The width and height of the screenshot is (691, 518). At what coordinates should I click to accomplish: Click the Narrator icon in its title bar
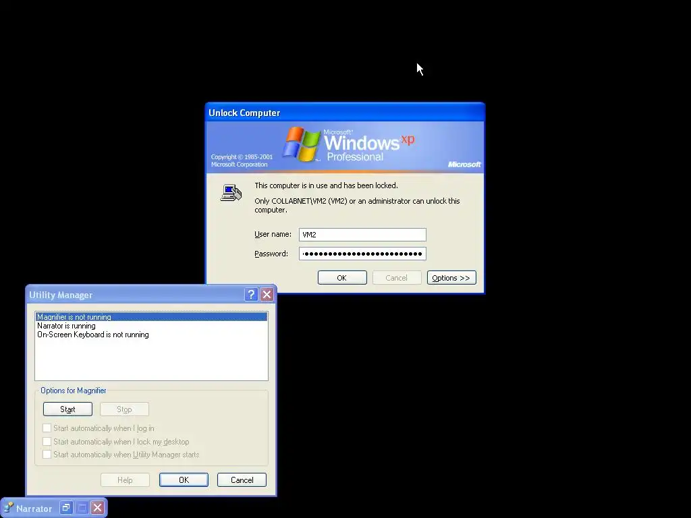coord(9,508)
